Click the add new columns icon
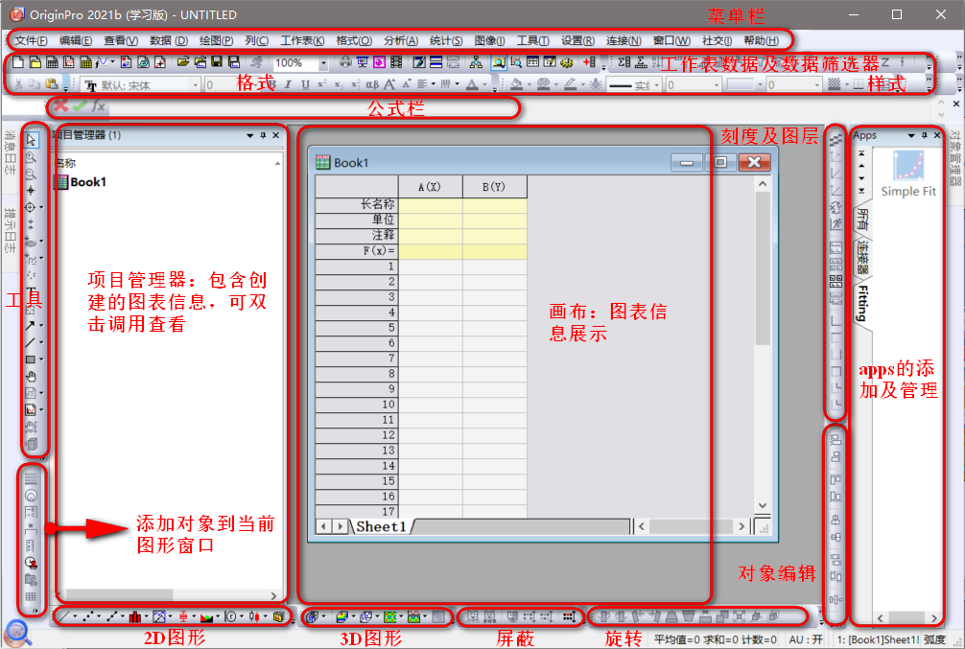Screen dimensions: 965x649 point(590,62)
